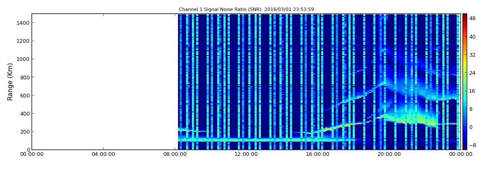
Task: Click the 600 range tick label
Action: (x=24, y=95)
